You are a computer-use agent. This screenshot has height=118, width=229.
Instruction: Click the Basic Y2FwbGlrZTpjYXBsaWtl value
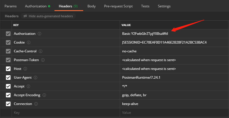pos(145,34)
